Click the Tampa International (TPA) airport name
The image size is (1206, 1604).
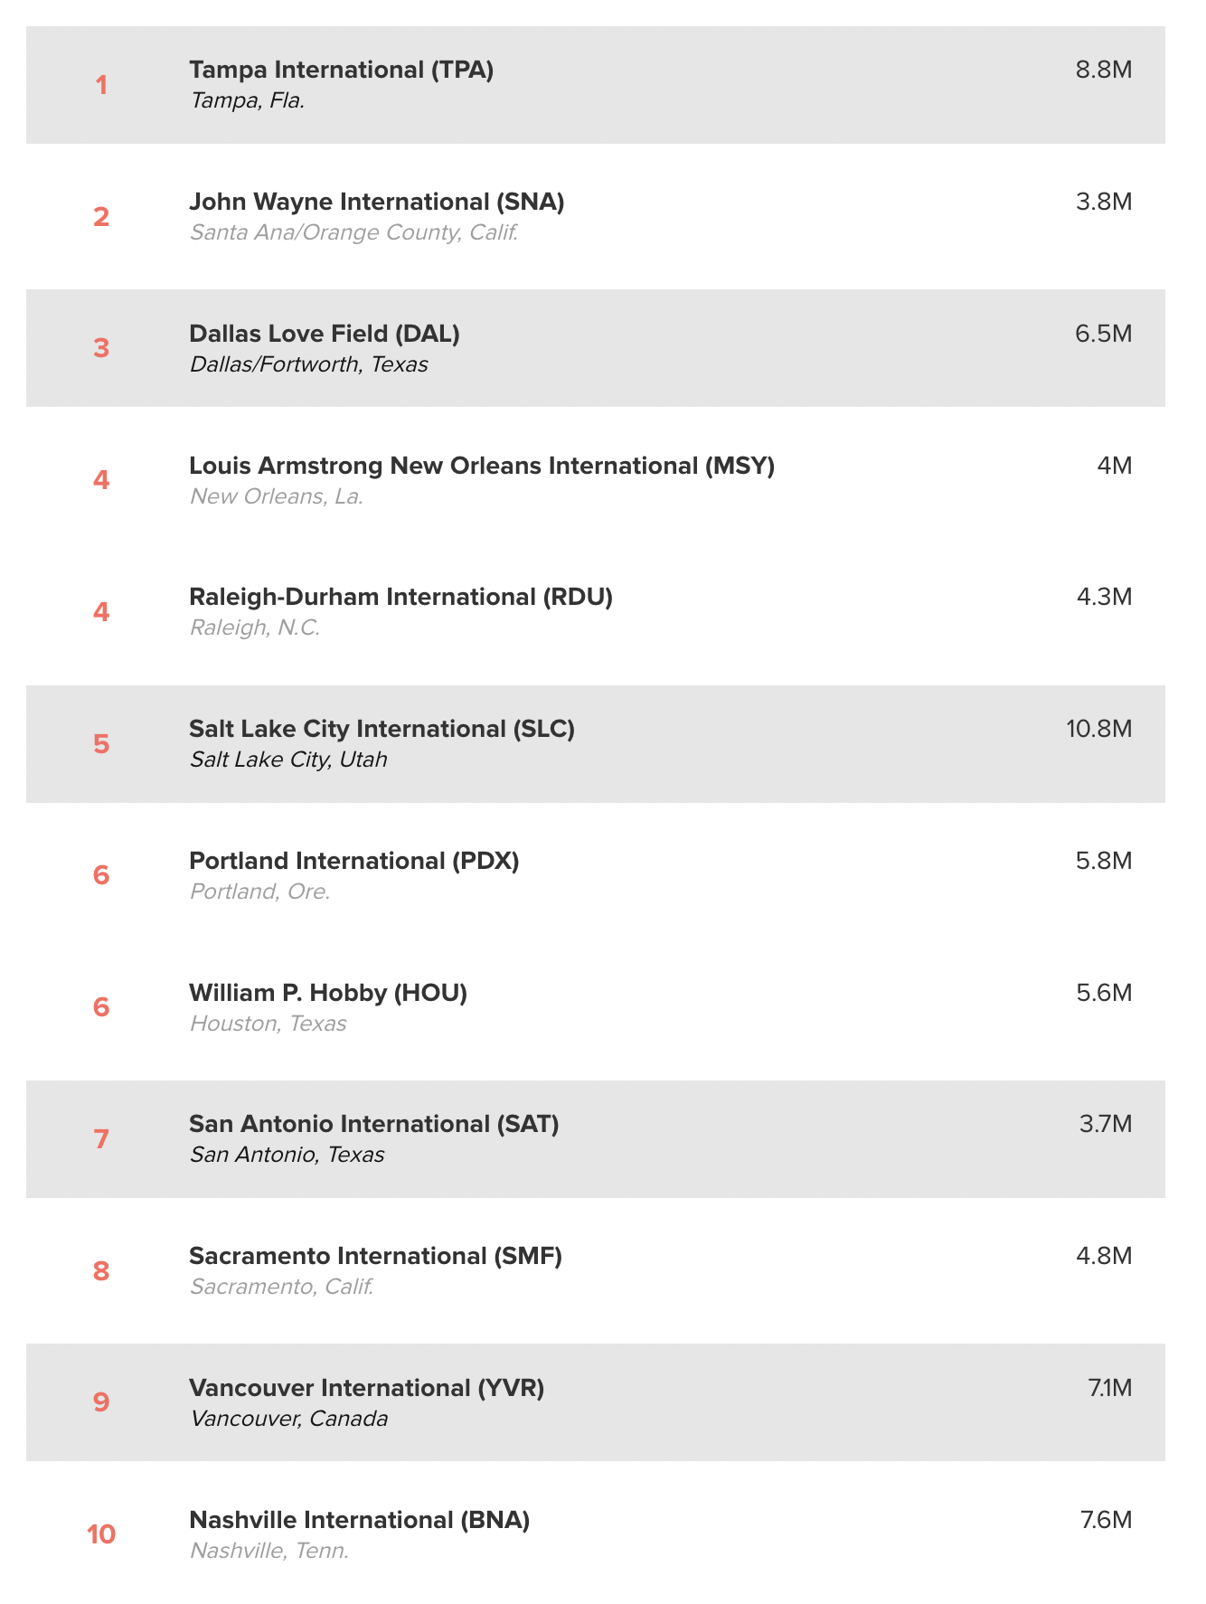coord(341,70)
